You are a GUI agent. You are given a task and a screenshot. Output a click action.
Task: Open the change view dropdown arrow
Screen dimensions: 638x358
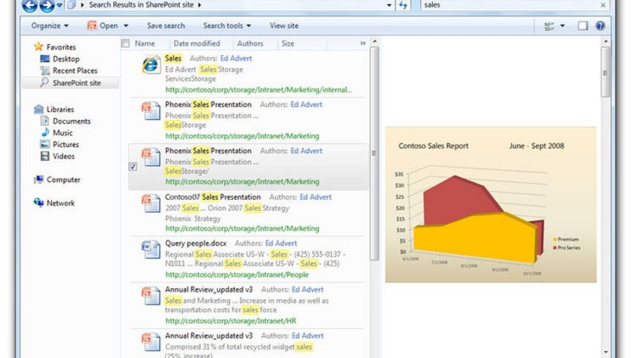(563, 26)
